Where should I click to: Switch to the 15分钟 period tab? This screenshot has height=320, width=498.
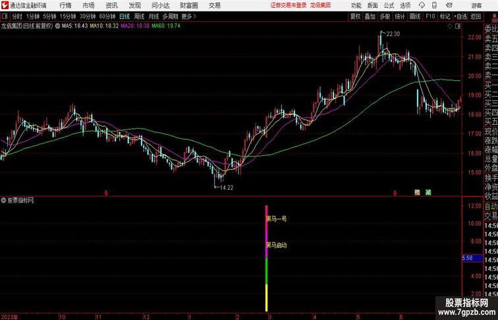click(x=68, y=16)
